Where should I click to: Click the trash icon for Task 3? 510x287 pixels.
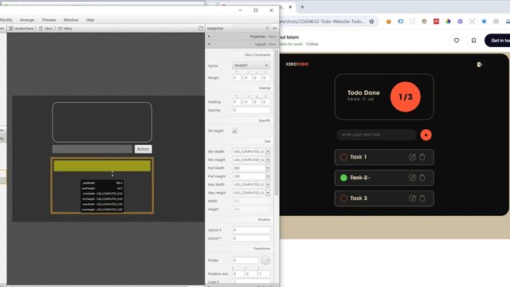coord(422,199)
